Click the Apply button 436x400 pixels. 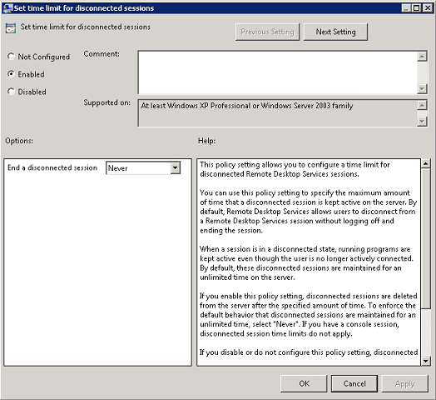coord(405,383)
